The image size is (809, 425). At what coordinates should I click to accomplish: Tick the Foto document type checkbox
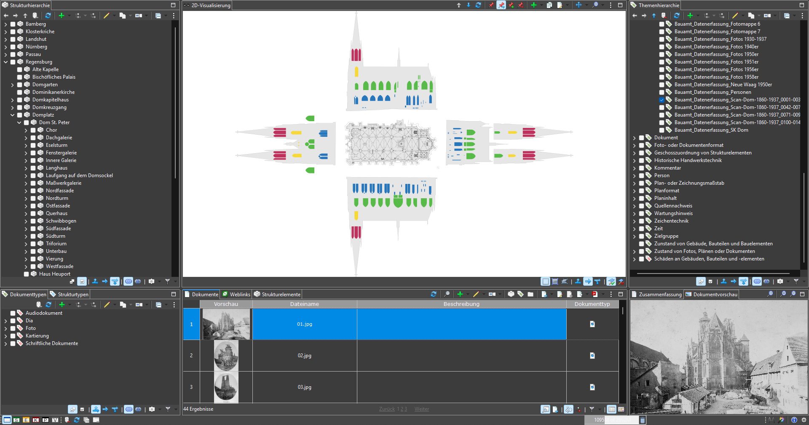tap(13, 328)
